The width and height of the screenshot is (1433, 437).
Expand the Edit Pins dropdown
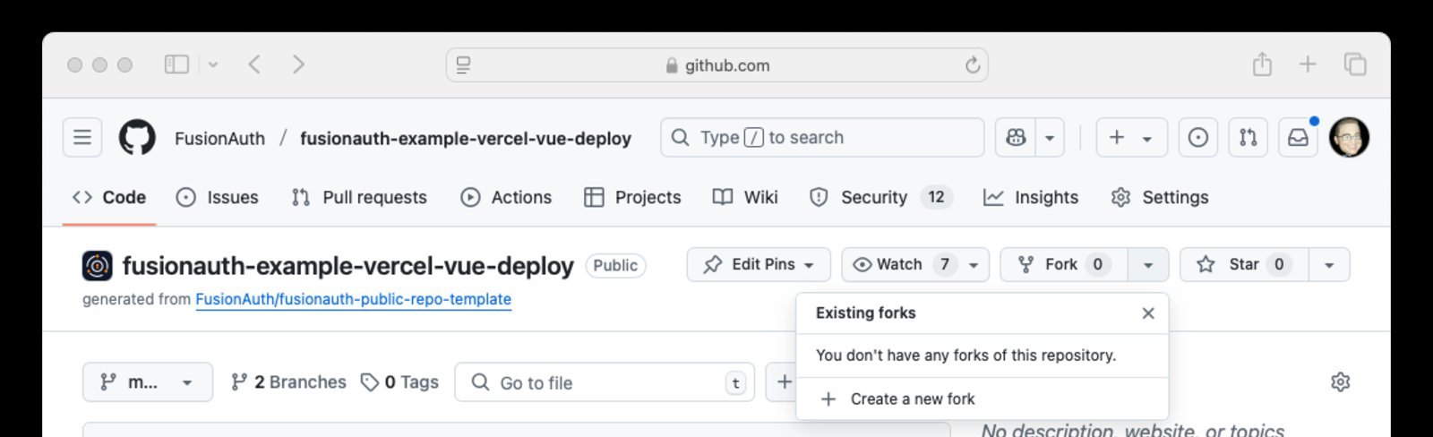pyautogui.click(x=759, y=265)
